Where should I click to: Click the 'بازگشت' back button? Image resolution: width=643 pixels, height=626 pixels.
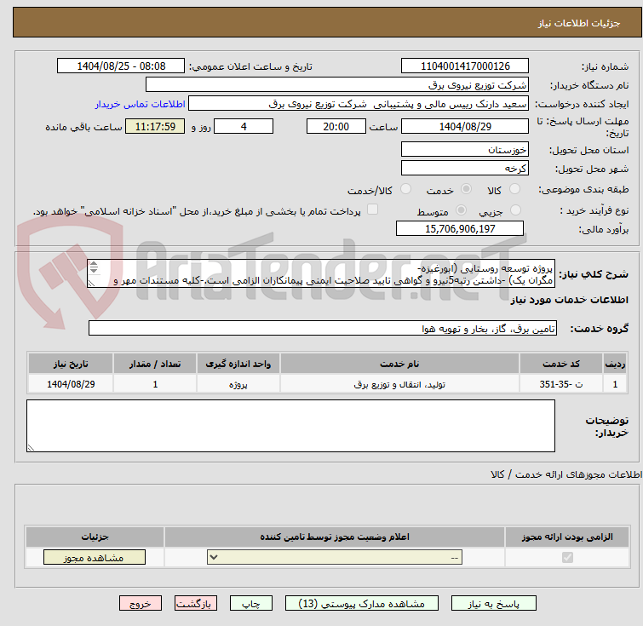196,604
